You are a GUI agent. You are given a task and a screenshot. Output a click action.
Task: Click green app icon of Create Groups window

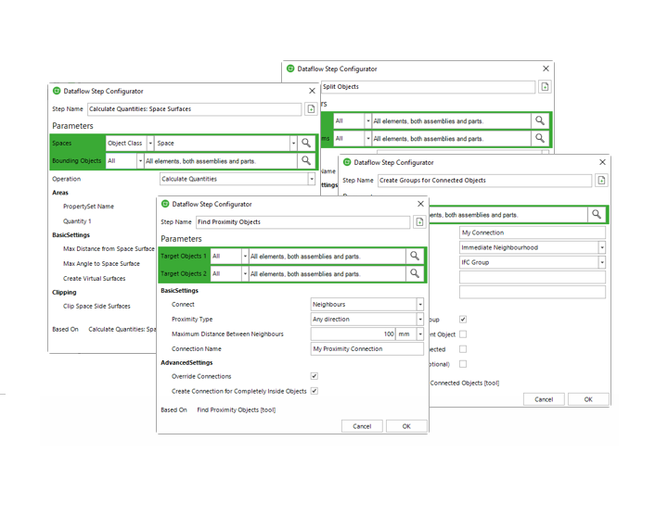(x=347, y=162)
